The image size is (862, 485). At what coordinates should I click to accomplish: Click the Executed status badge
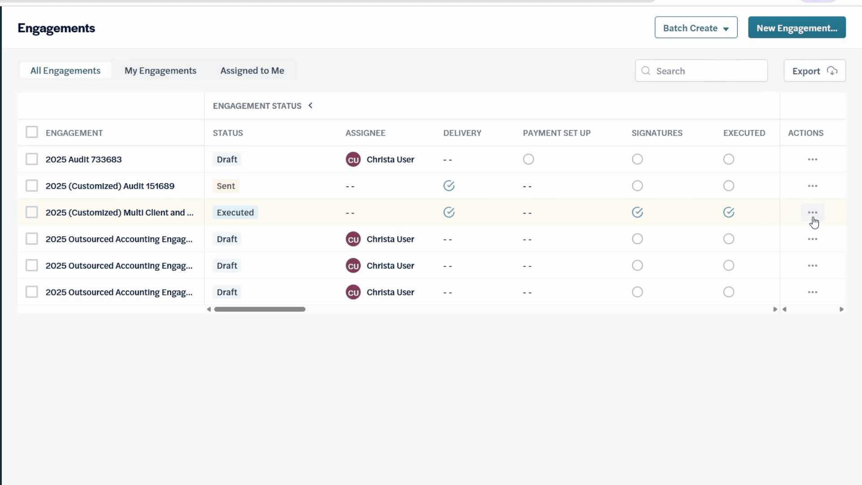point(235,212)
